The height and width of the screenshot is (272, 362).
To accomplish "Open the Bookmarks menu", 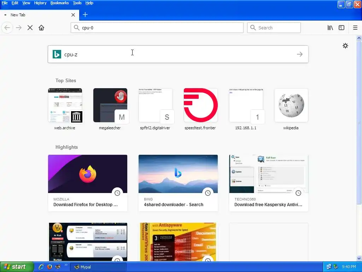I will pos(59,3).
